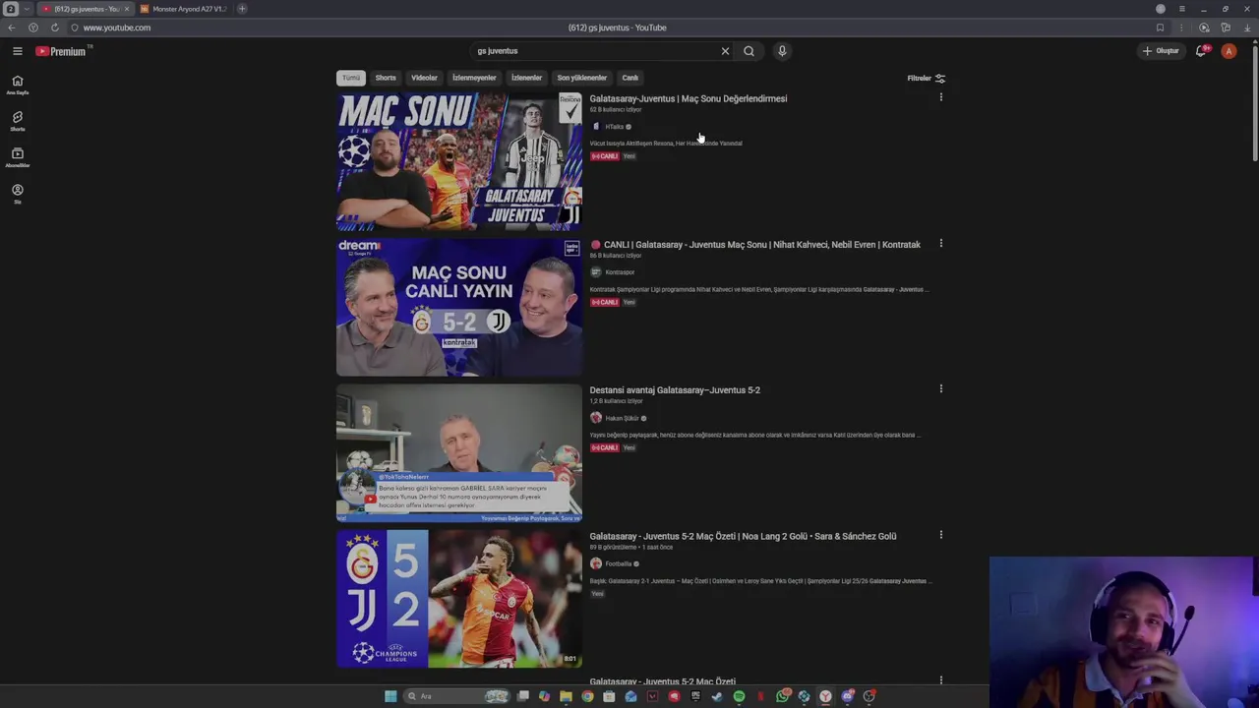Image resolution: width=1259 pixels, height=708 pixels.
Task: Select the Canlı filter chip
Action: click(629, 78)
